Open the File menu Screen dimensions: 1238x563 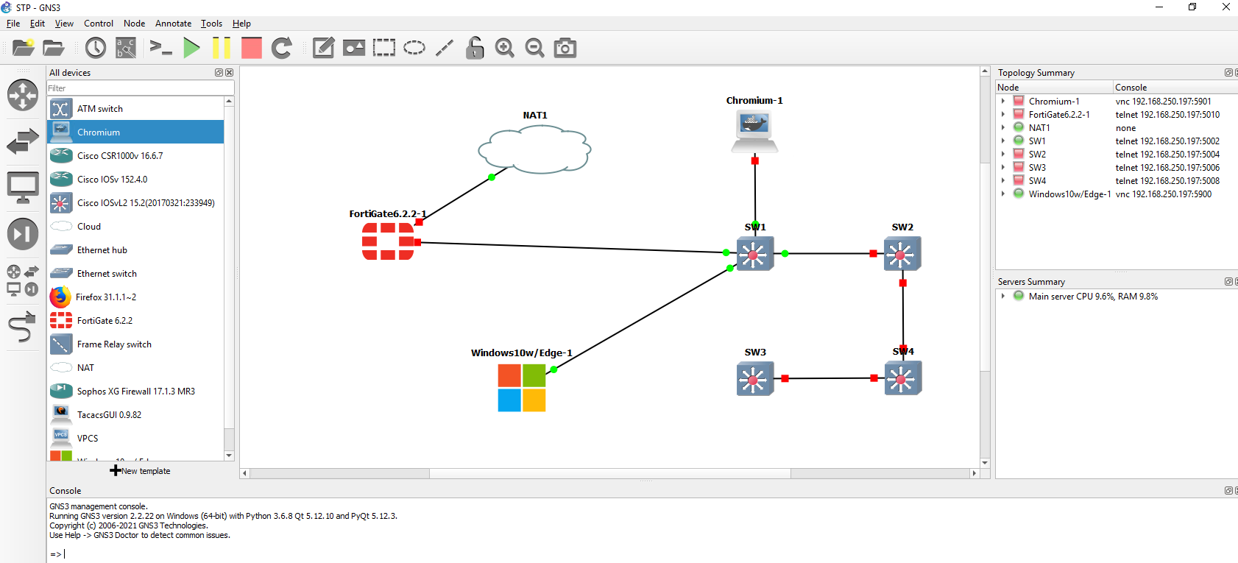click(x=13, y=24)
